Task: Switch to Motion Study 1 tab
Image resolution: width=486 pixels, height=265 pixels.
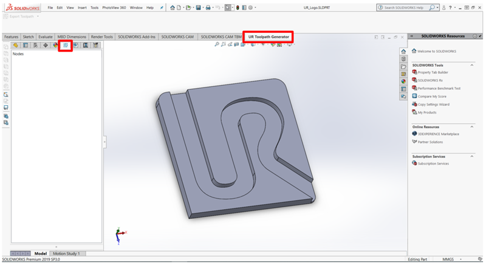Action: 66,253
